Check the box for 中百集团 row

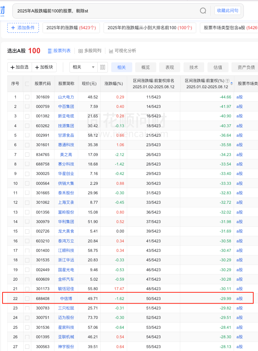pos(27,106)
